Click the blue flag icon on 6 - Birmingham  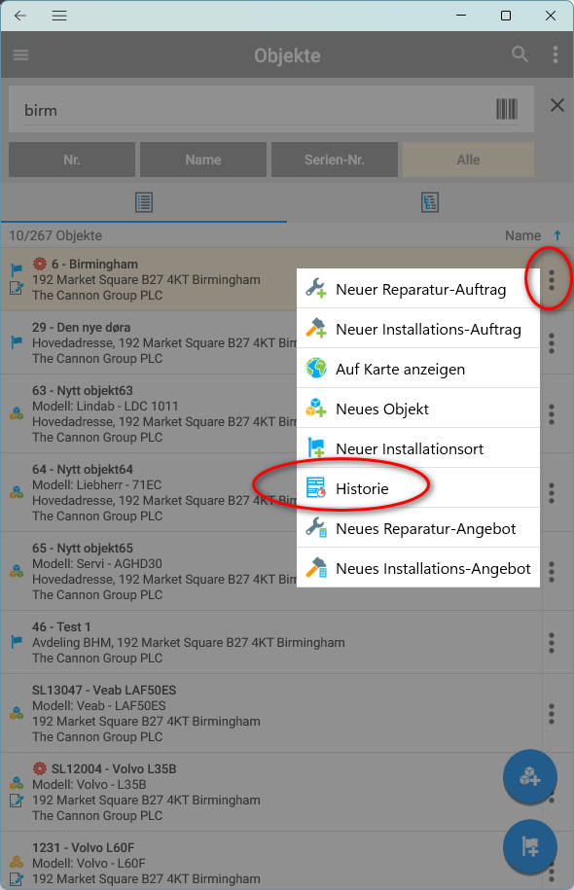click(17, 269)
